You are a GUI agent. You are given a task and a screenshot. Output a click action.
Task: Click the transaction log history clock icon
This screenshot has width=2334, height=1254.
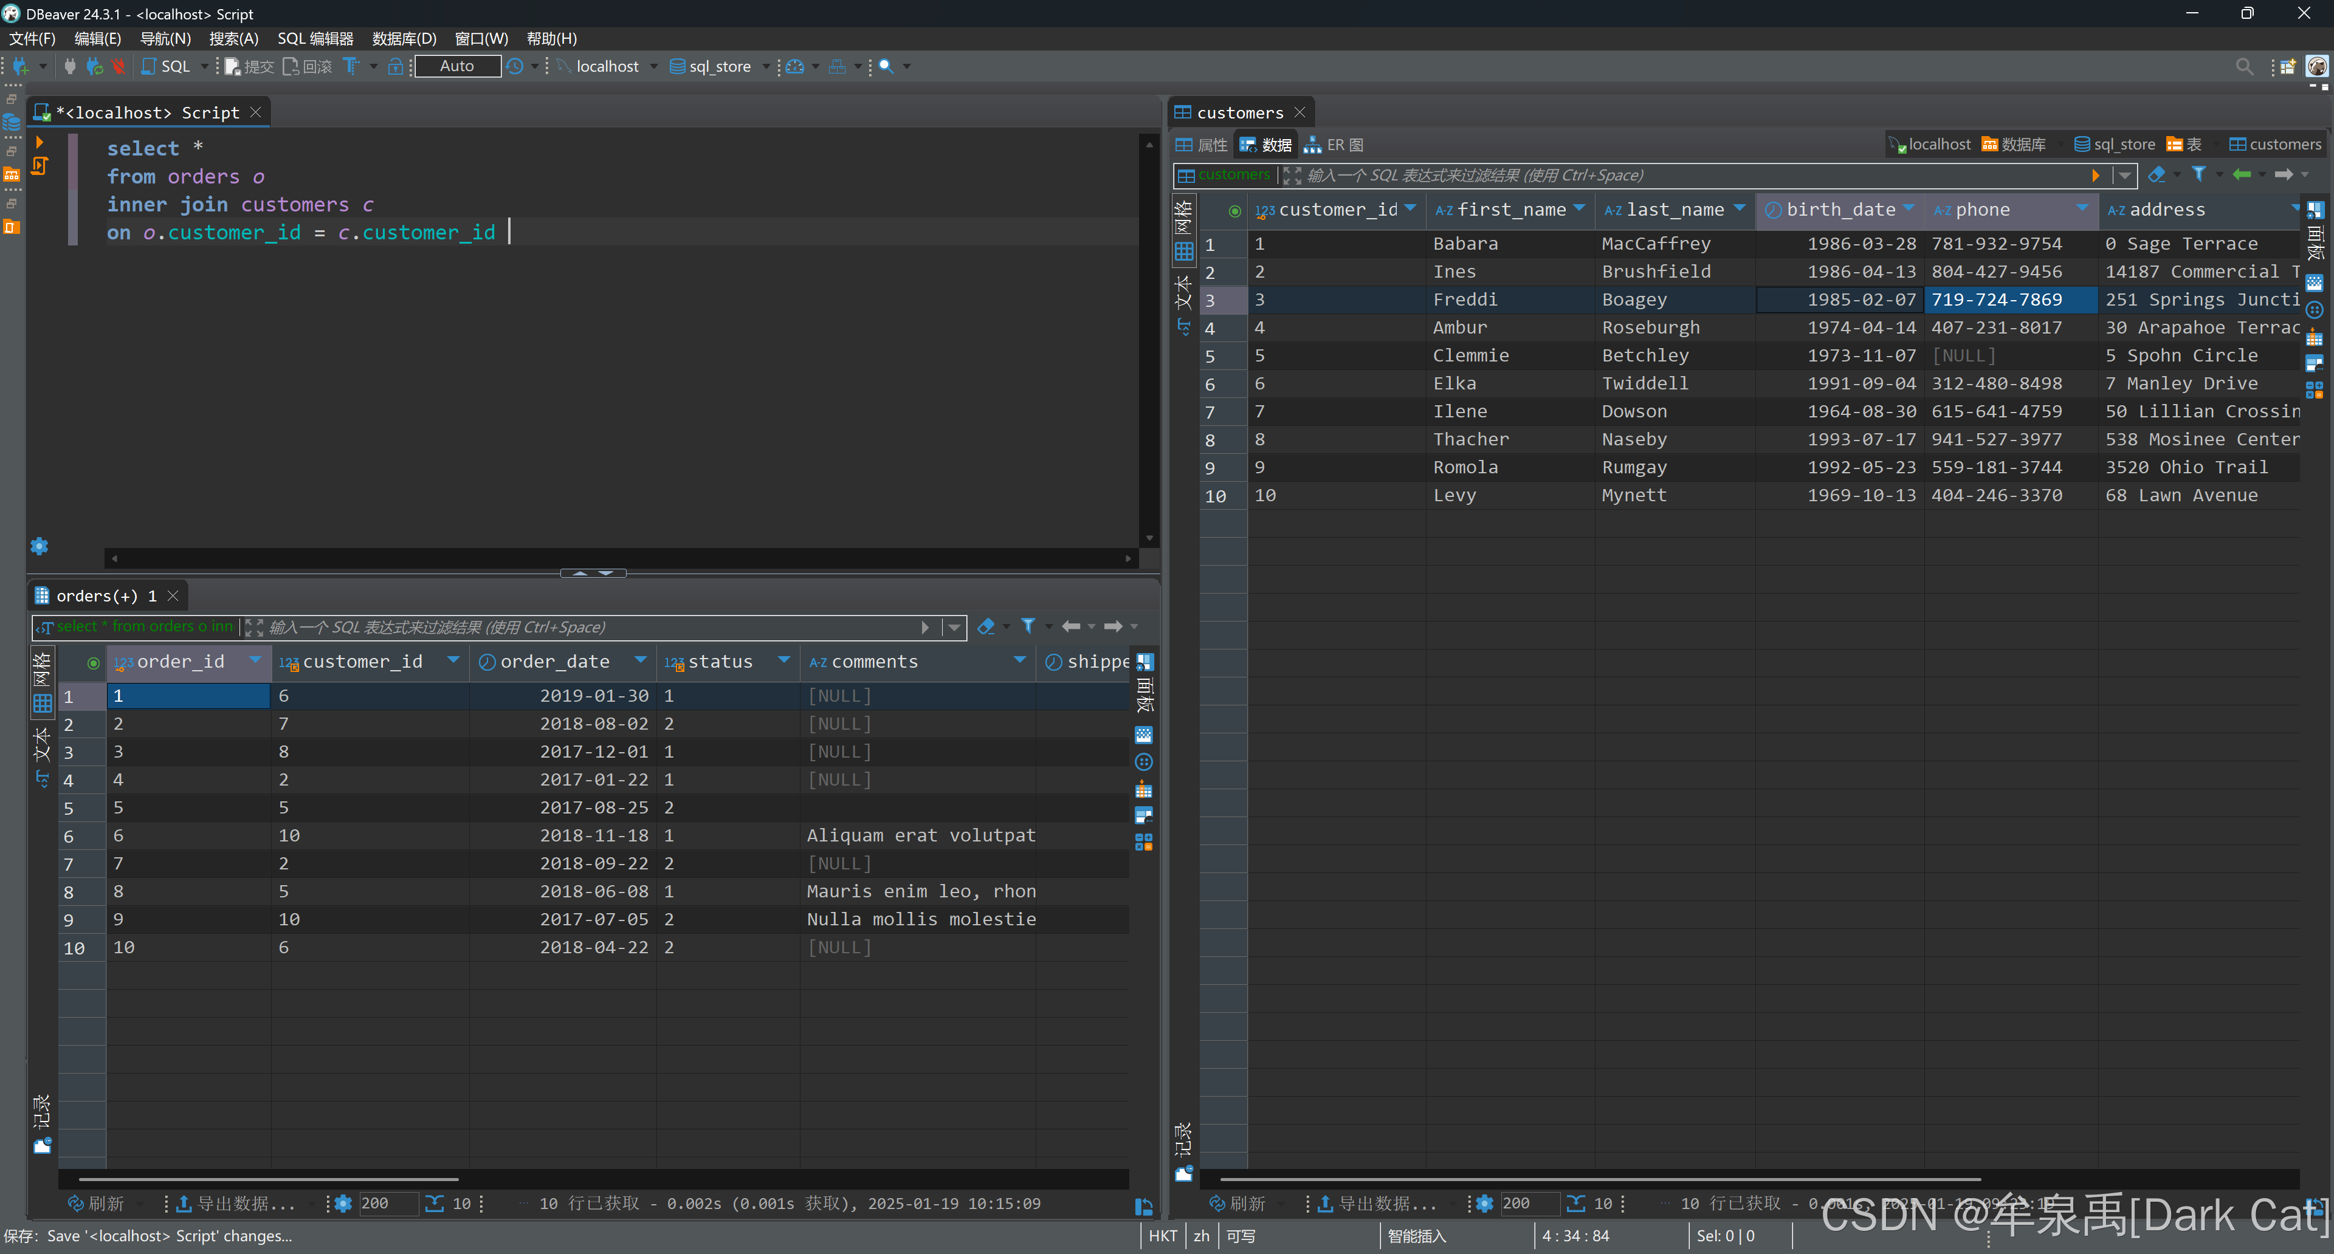pos(515,66)
